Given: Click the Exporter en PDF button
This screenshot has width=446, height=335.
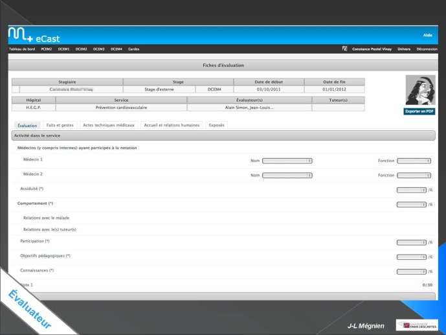Looking at the screenshot, I should (419, 111).
